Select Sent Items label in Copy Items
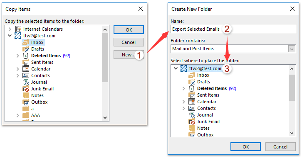The height and width of the screenshot is (158, 302). (x=42, y=62)
